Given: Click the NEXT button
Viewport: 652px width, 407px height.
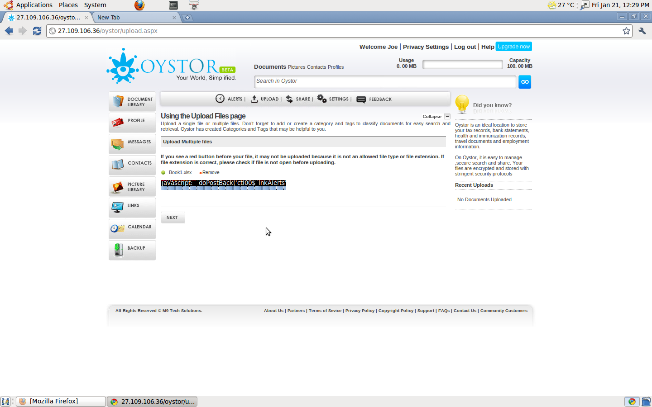Looking at the screenshot, I should pyautogui.click(x=173, y=218).
